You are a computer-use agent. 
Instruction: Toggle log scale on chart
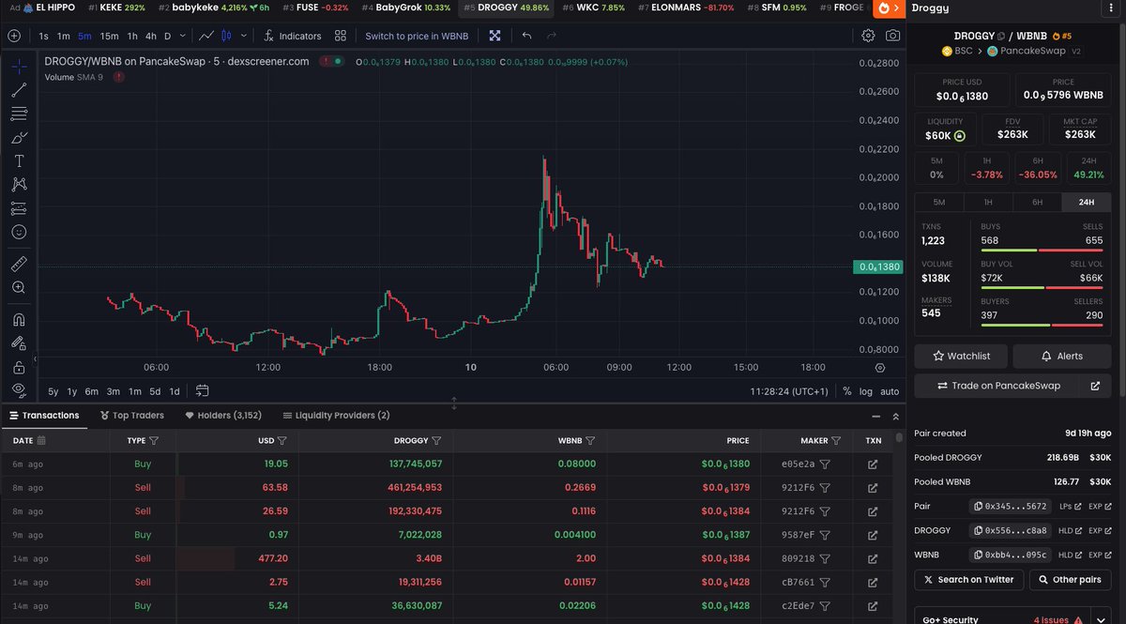(x=865, y=391)
